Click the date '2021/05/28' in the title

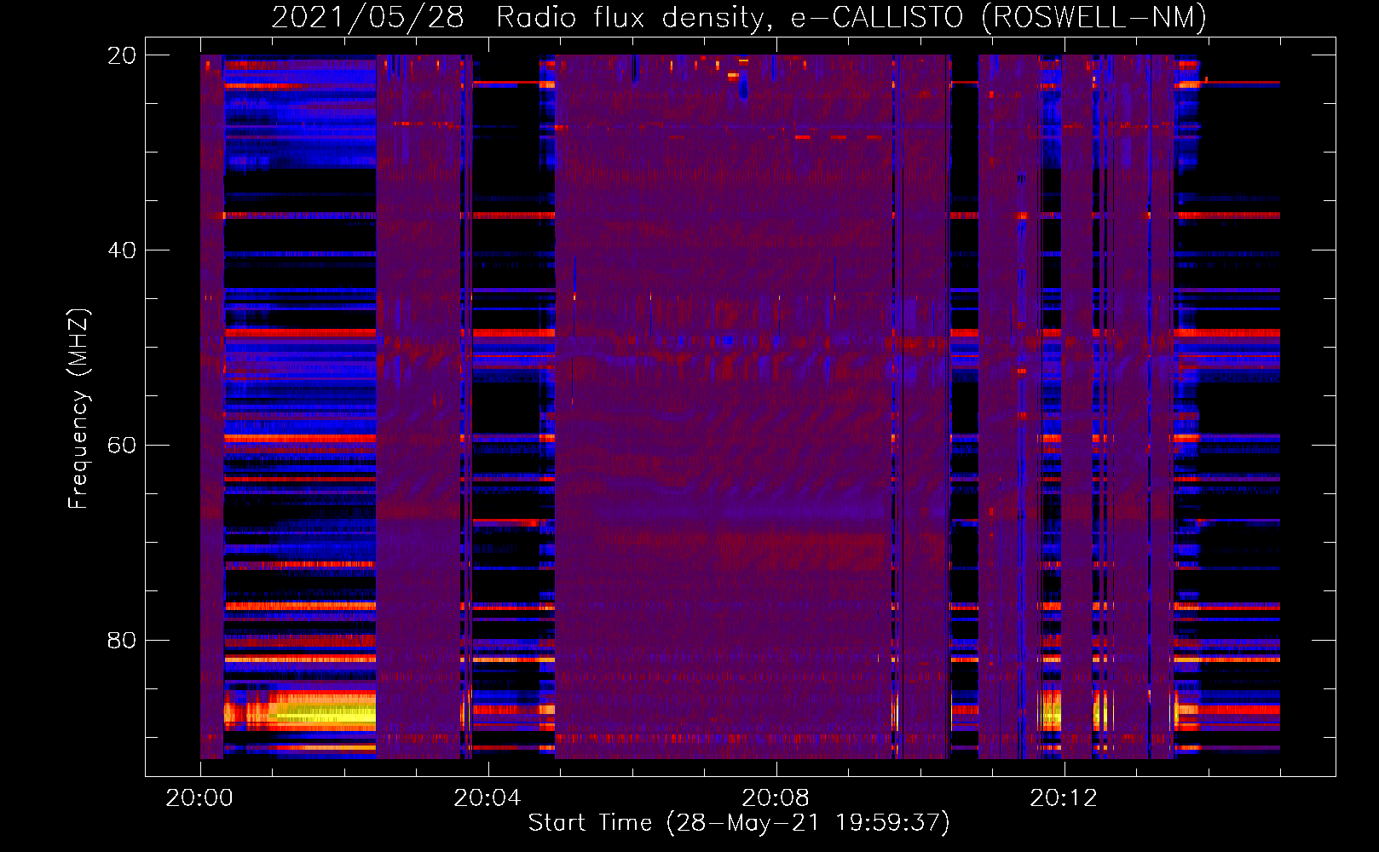pyautogui.click(x=367, y=17)
